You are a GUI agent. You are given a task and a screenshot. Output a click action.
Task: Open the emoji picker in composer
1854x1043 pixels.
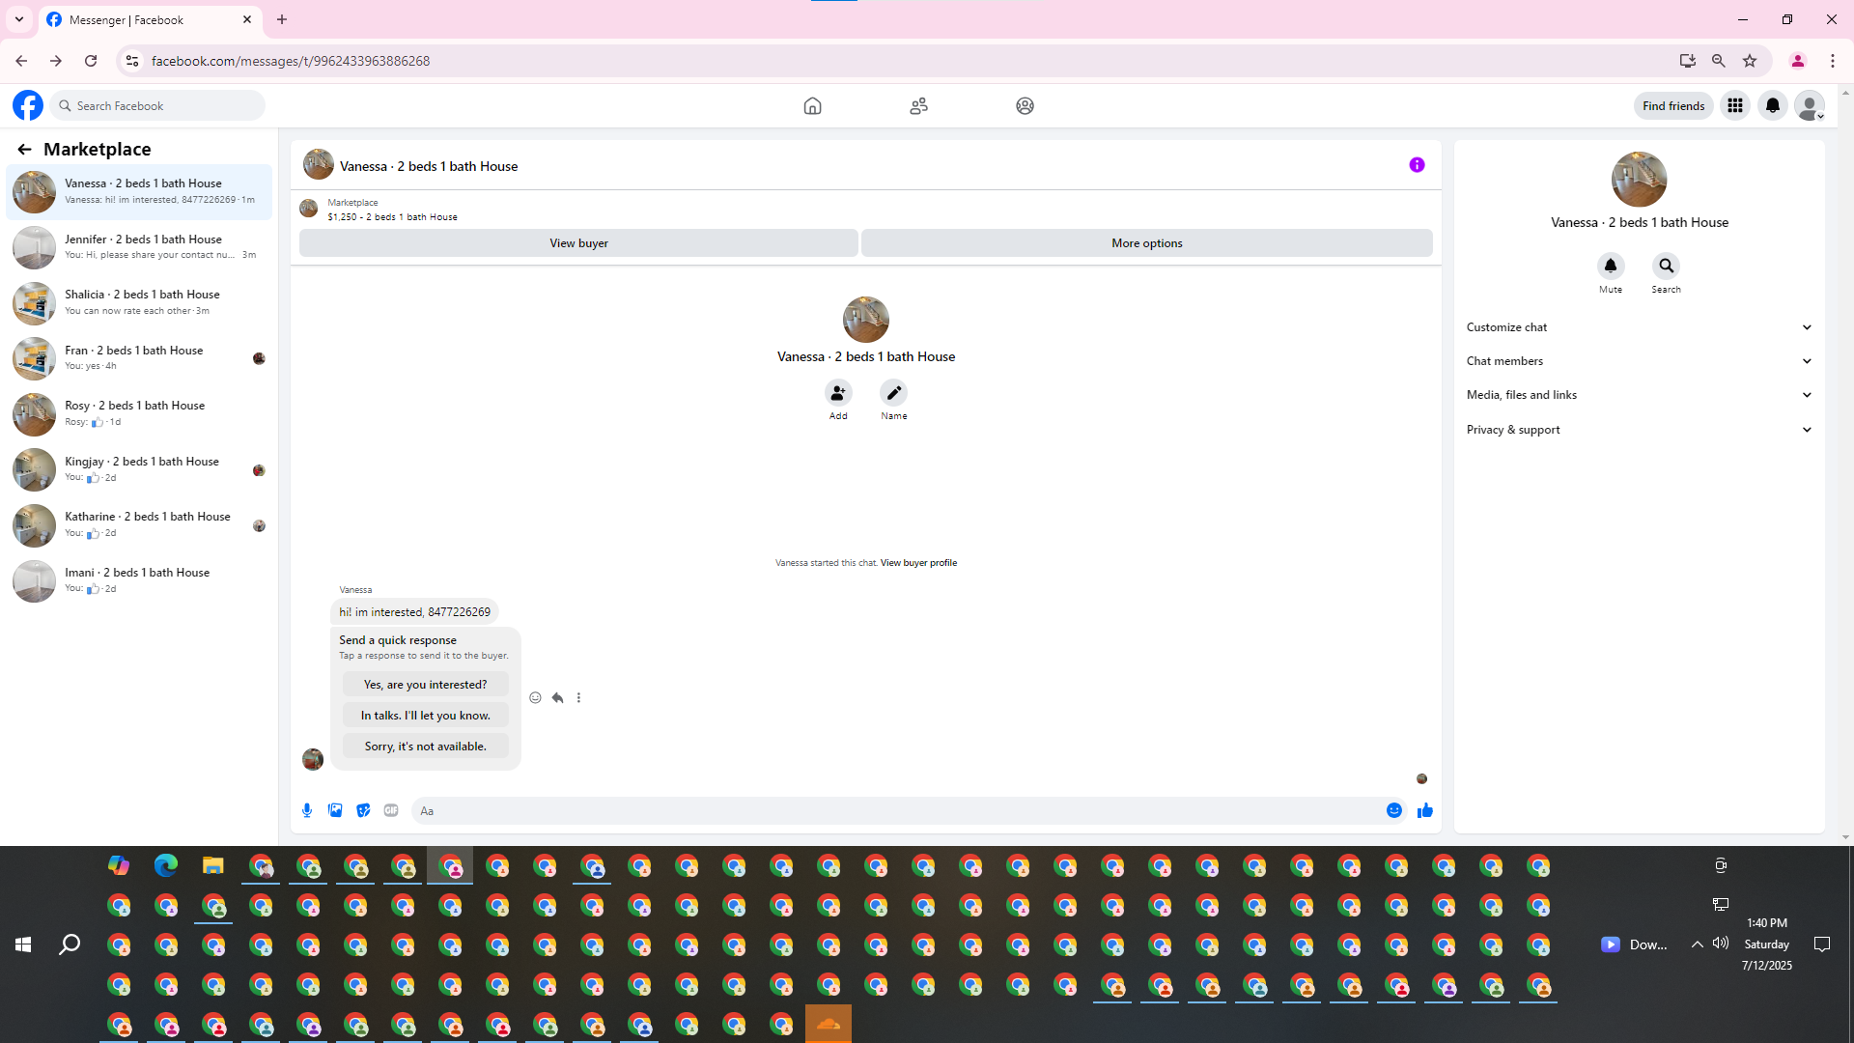click(1393, 810)
